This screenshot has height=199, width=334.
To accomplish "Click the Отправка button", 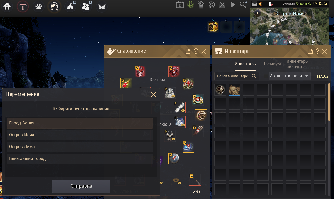I will tap(81, 186).
